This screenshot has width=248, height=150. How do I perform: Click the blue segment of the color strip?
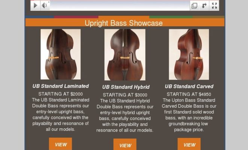[x=39, y=17]
